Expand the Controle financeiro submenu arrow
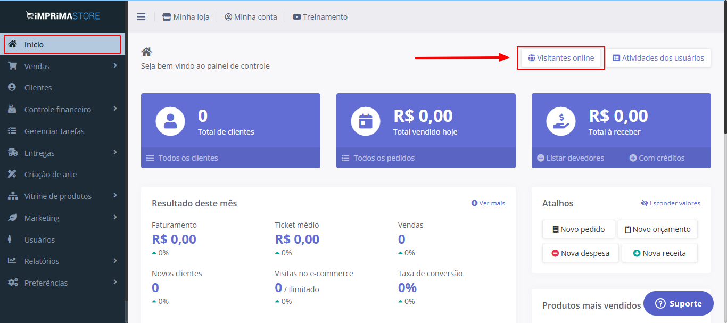Viewport: 727px width, 323px height. click(115, 109)
